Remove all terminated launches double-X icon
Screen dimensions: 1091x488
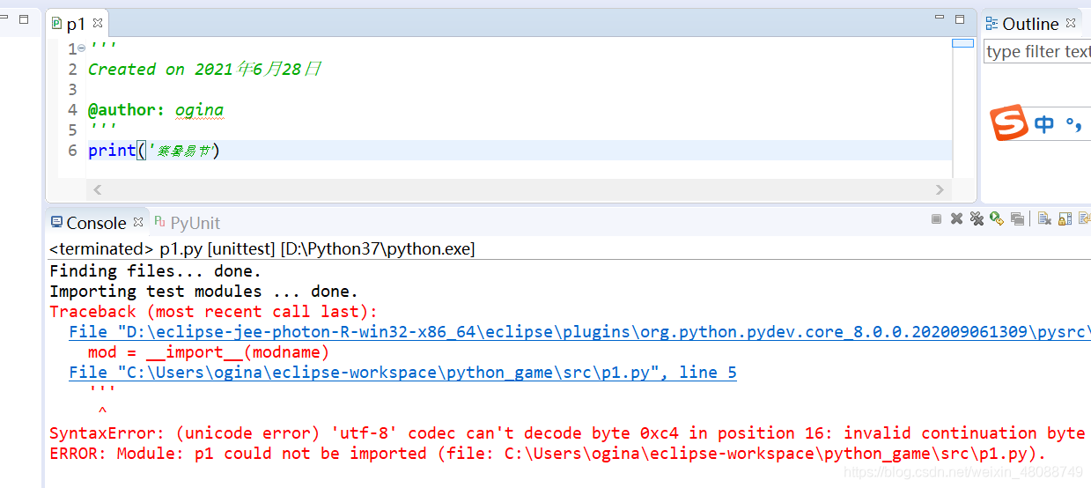[x=977, y=219]
